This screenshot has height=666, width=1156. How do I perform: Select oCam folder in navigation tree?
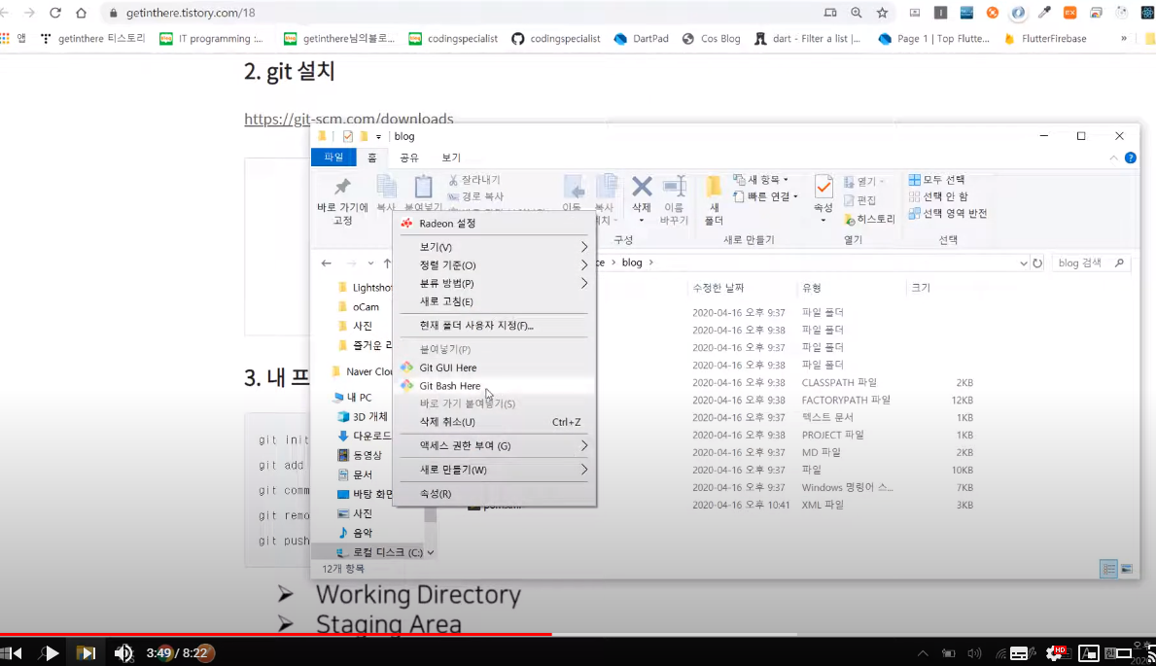359,307
